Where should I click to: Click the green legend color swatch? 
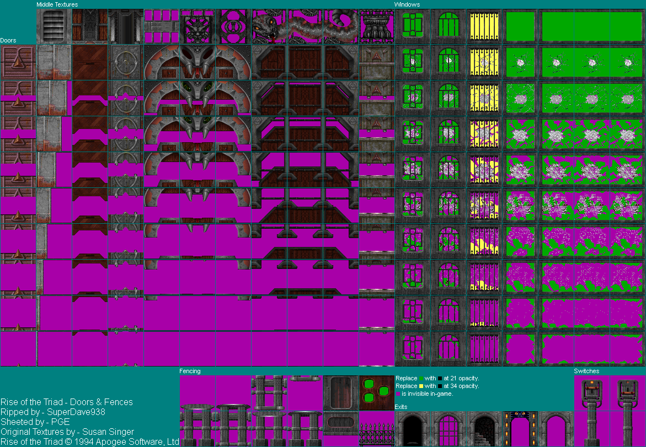tap(421, 378)
